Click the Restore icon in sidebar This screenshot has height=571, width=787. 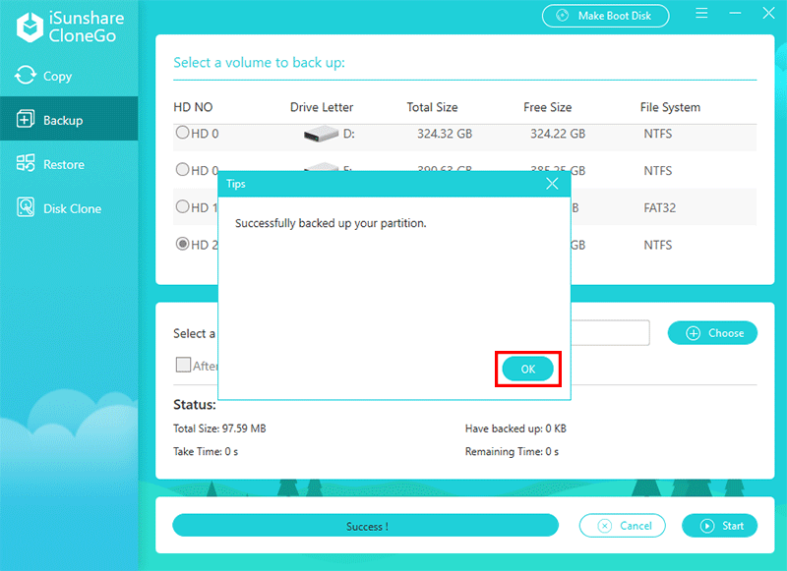(26, 164)
